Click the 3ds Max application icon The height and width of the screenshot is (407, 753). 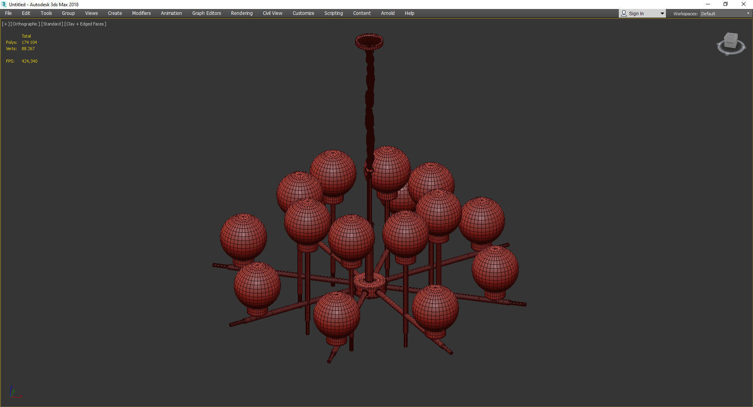[4, 4]
